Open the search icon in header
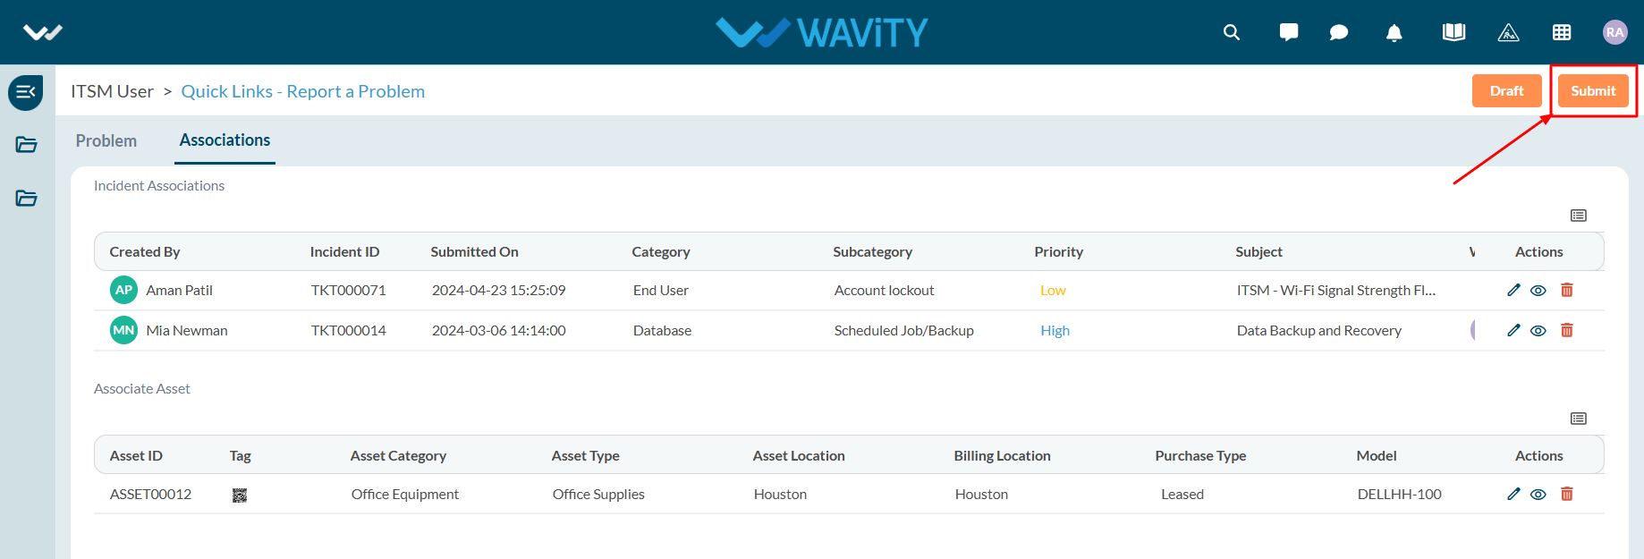Screen dimensions: 1644x559 coord(1232,32)
